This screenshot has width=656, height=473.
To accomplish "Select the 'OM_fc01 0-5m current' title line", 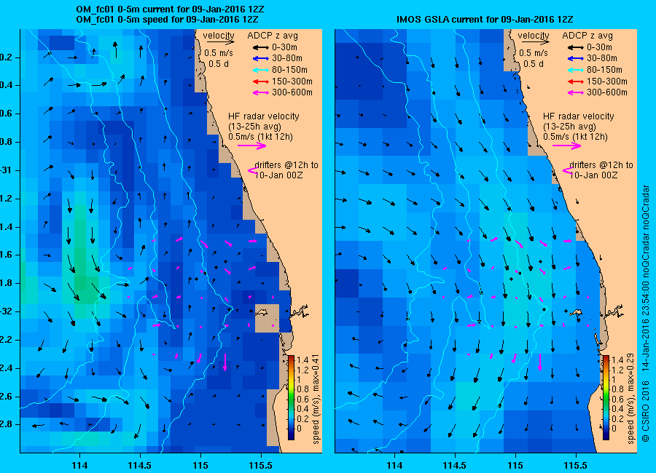I will coord(170,9).
